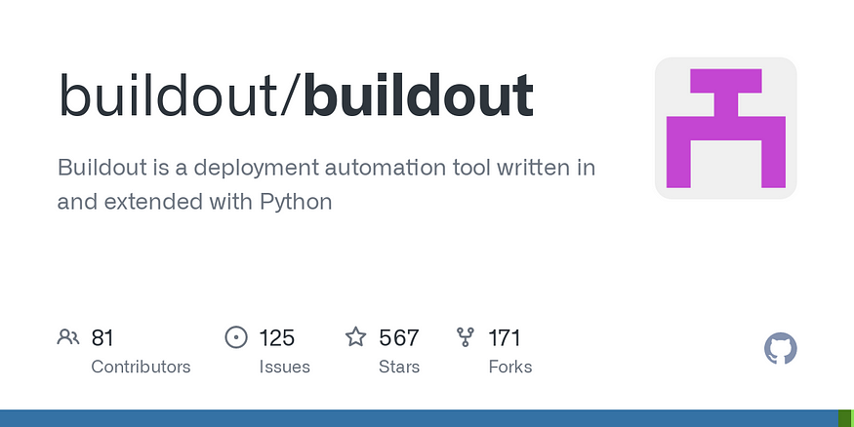Open the Forks label
The height and width of the screenshot is (427, 854).
(x=510, y=367)
